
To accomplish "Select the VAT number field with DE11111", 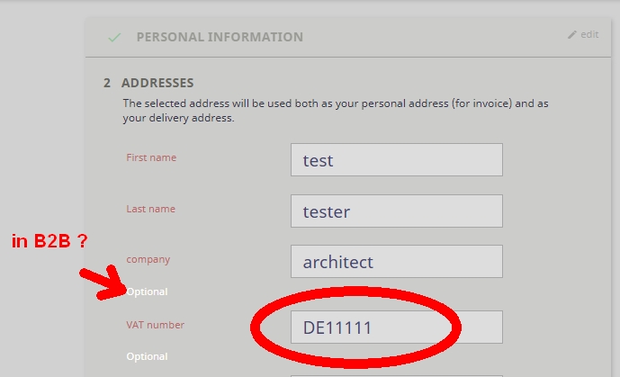I will click(396, 328).
